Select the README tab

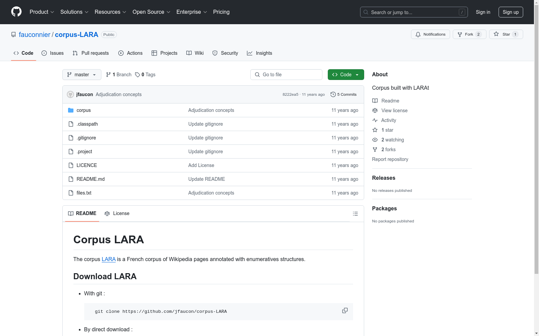(82, 213)
